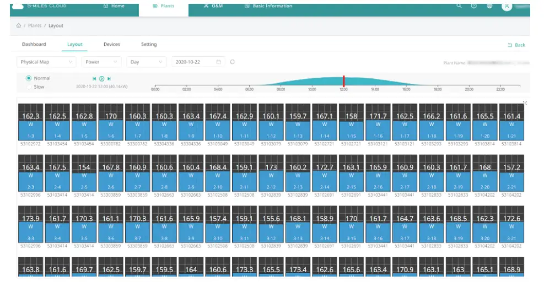
Task: Open the user profile avatar
Action: 507,7
